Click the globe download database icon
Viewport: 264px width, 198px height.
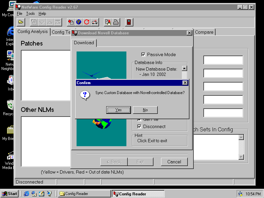click(79, 22)
